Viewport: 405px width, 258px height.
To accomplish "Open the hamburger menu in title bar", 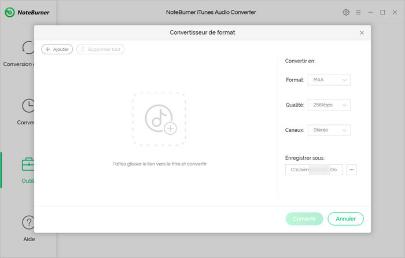I will pyautogui.click(x=358, y=12).
